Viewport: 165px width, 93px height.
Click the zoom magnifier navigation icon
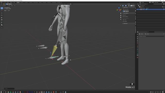click(x=121, y=13)
